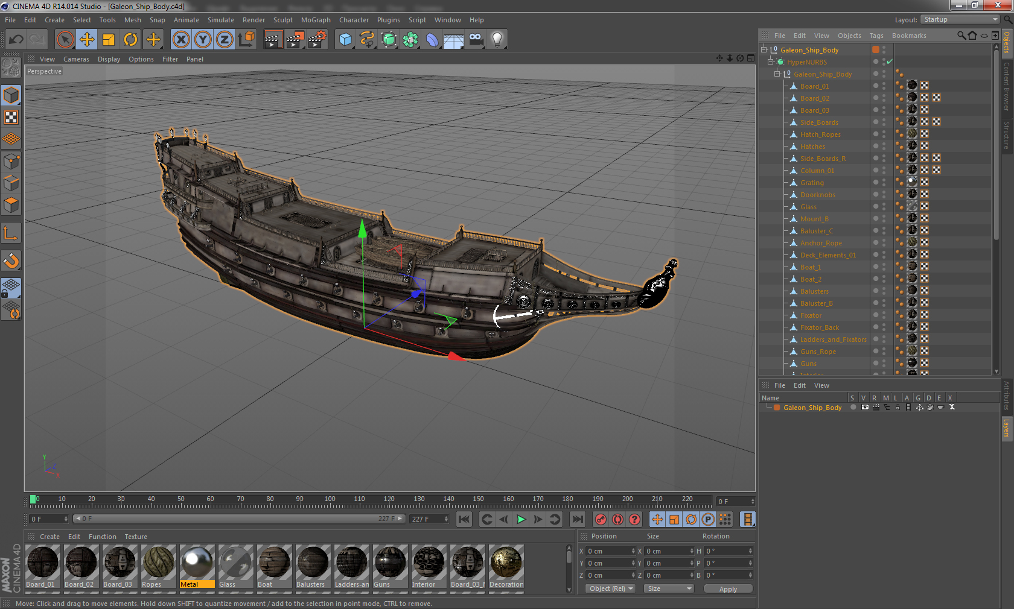Render the active view

coord(273,40)
